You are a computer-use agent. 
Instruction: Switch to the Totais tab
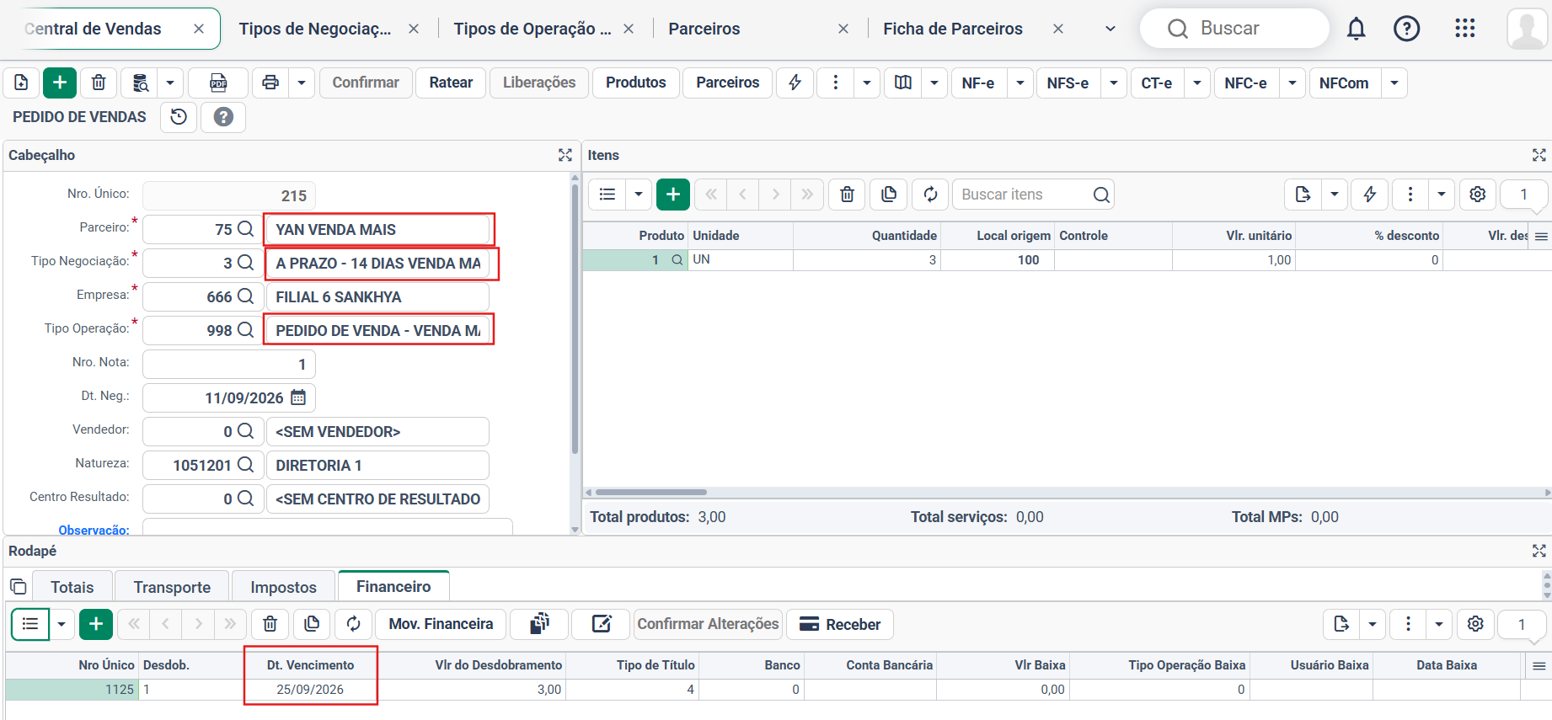72,587
